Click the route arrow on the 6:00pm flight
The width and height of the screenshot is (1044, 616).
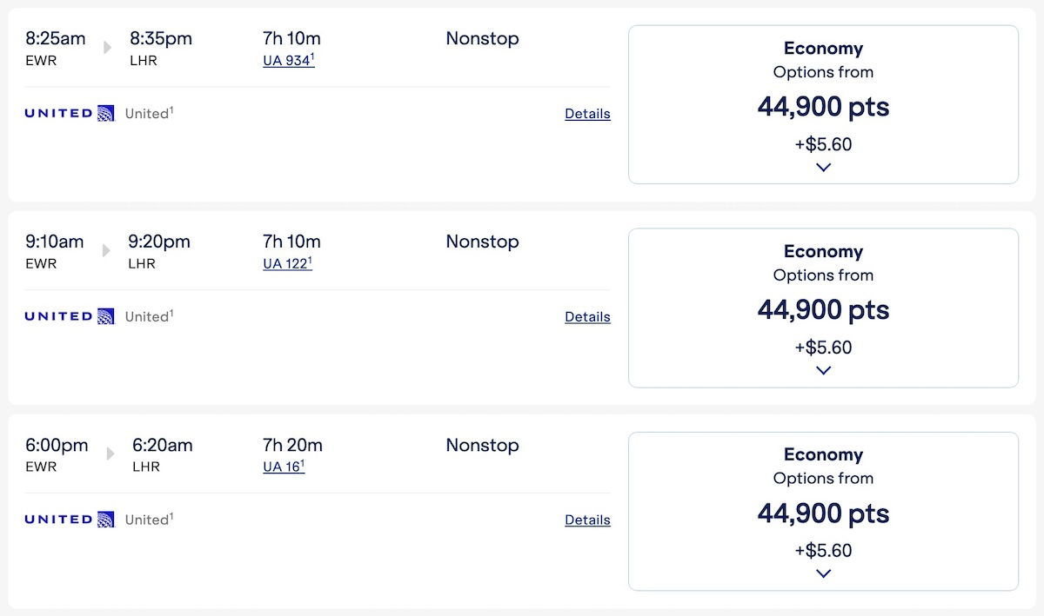(x=110, y=454)
